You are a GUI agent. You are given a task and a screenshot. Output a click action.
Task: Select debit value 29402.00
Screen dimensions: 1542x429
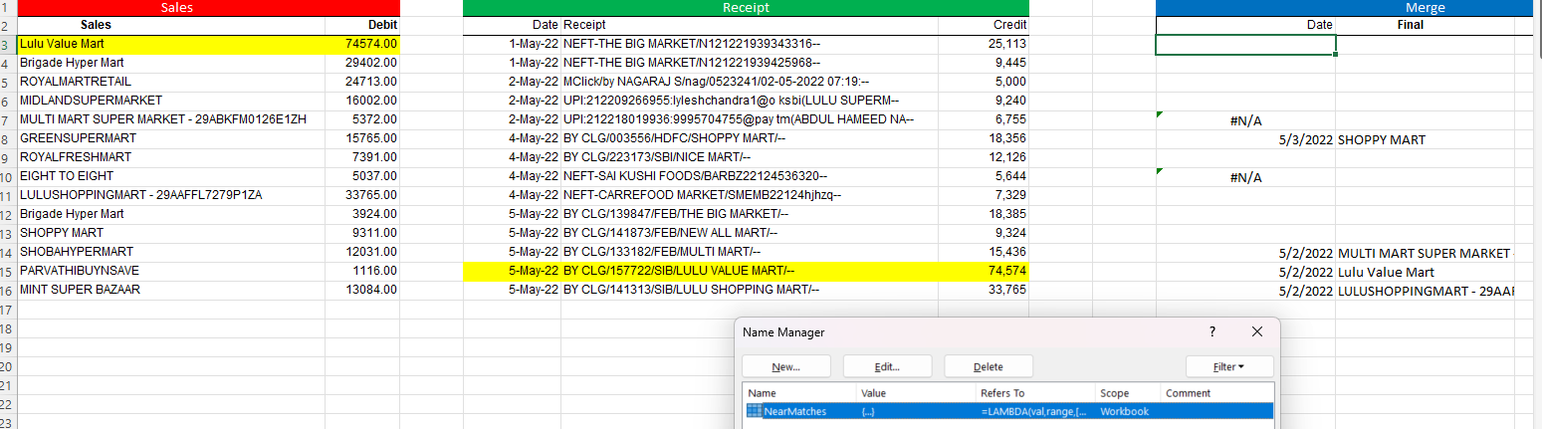pyautogui.click(x=363, y=63)
